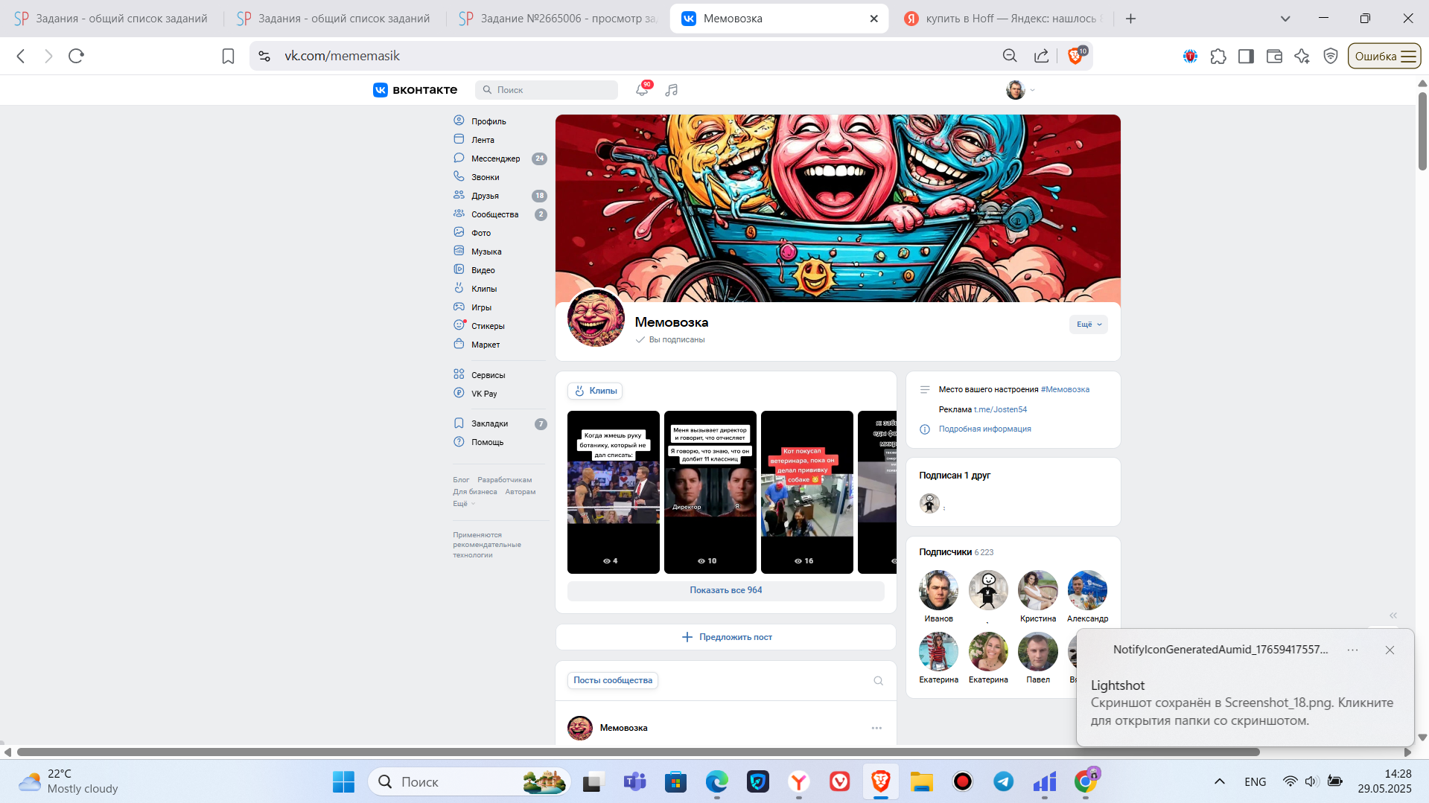1429x803 pixels.
Task: Open the #Мемовозка hashtag link
Action: point(1065,389)
